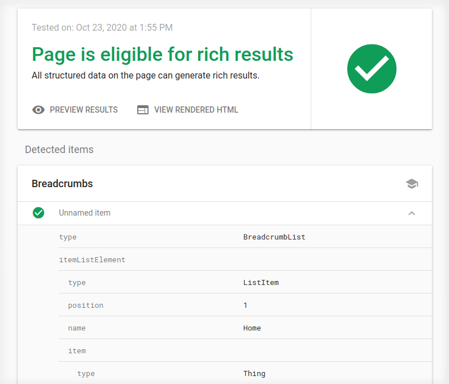Click the eye Preview Results icon
Viewport: 449px width, 384px height.
pyautogui.click(x=38, y=110)
